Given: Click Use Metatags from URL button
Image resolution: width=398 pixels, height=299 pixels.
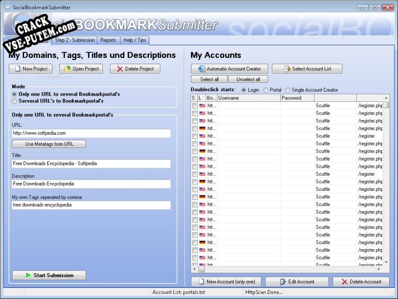Looking at the screenshot, I should coord(49,144).
